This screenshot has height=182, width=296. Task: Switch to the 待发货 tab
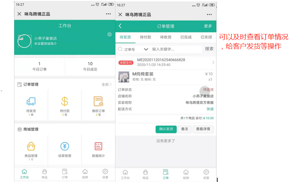(125, 37)
